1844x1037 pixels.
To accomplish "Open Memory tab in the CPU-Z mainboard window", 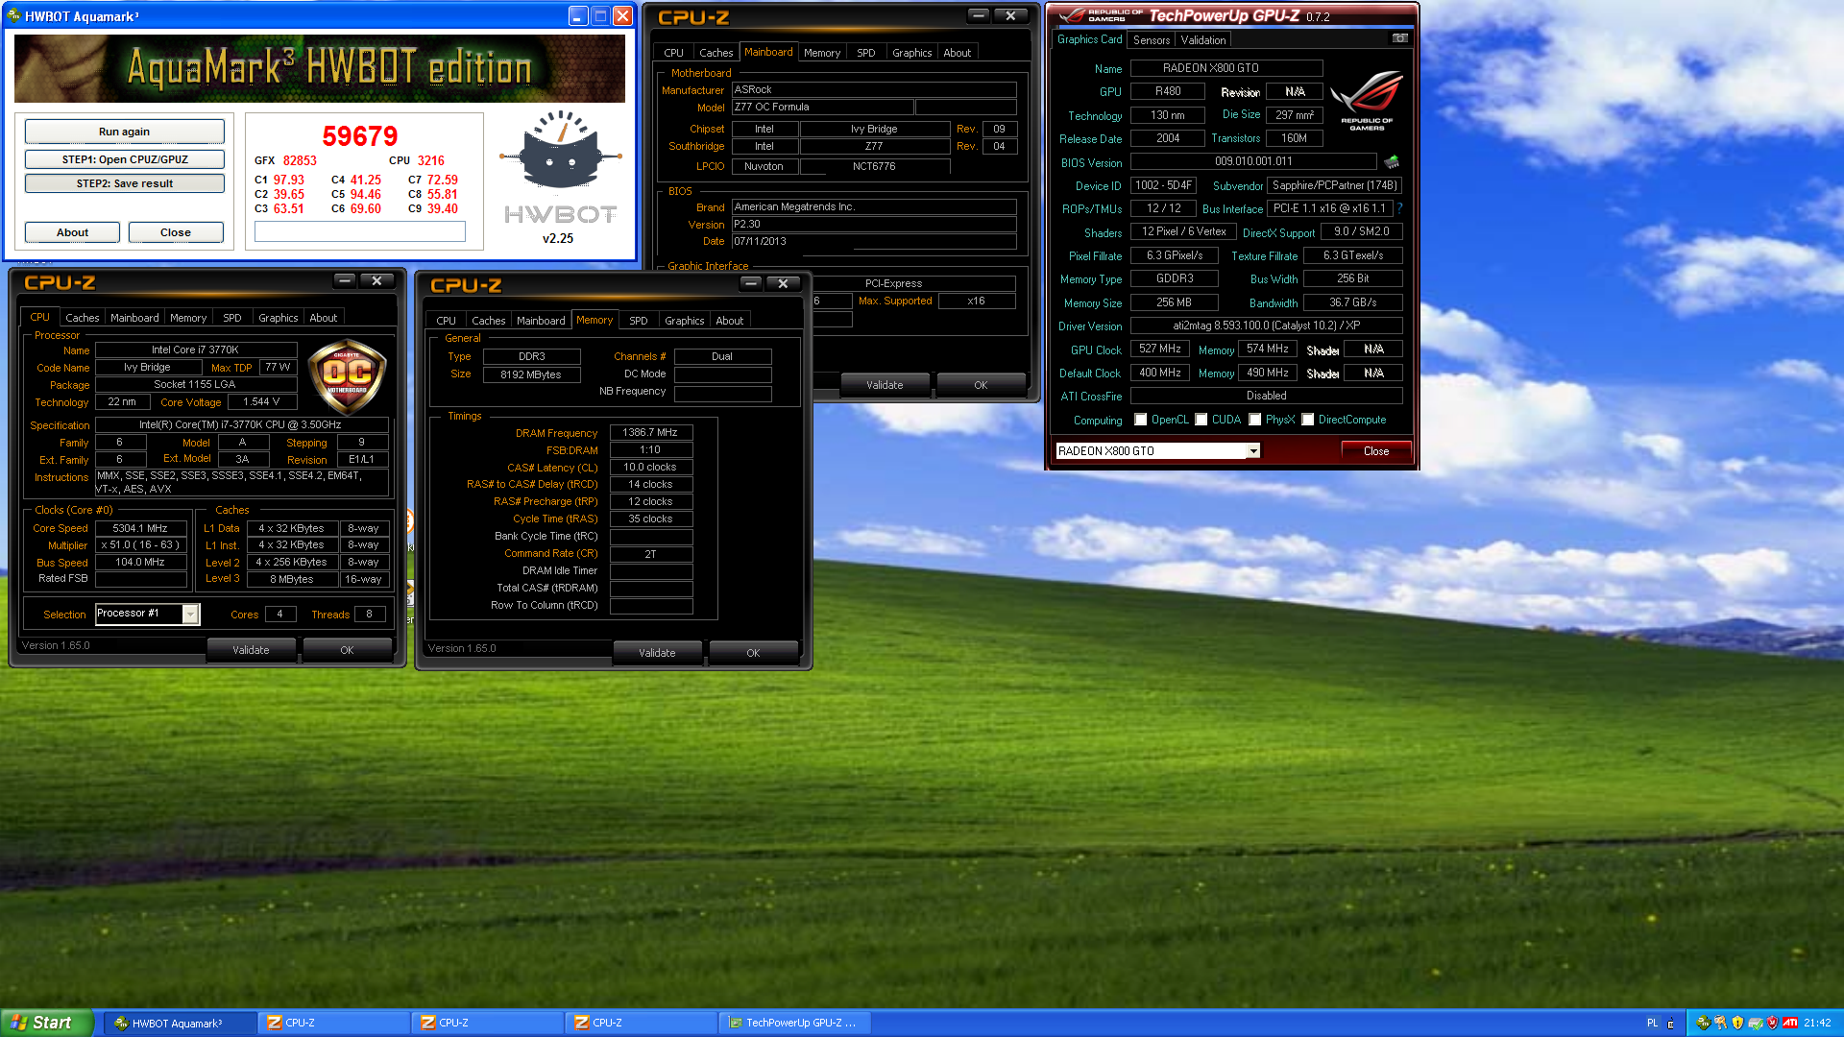I will 822,53.
